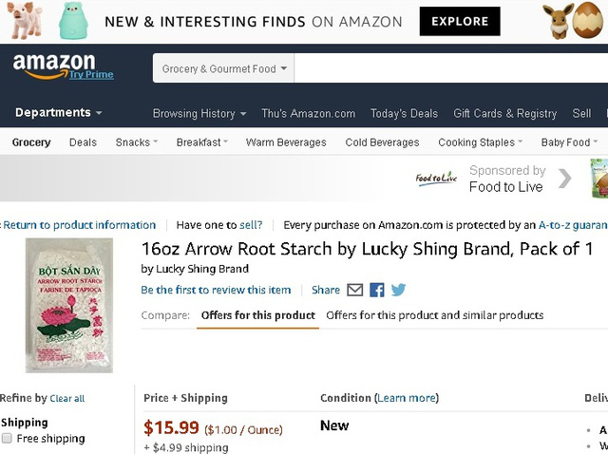Share product on Twitter icon

pyautogui.click(x=398, y=290)
